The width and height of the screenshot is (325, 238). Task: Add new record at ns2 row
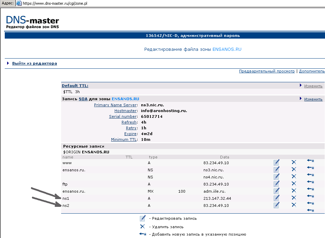point(310,203)
